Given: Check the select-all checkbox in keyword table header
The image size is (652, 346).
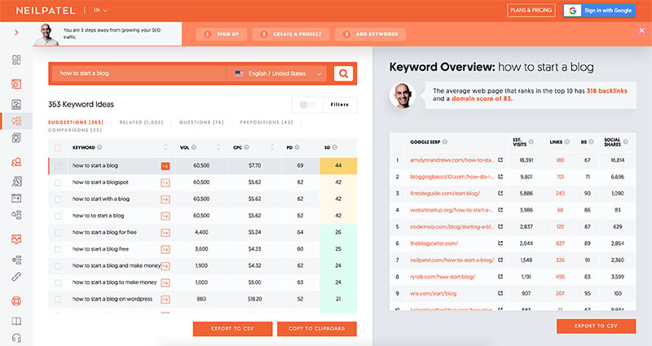Looking at the screenshot, I should (x=58, y=148).
